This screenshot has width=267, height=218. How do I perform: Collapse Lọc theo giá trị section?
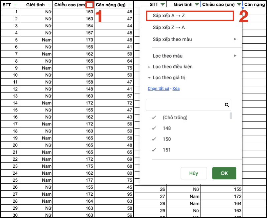[x=149, y=78]
